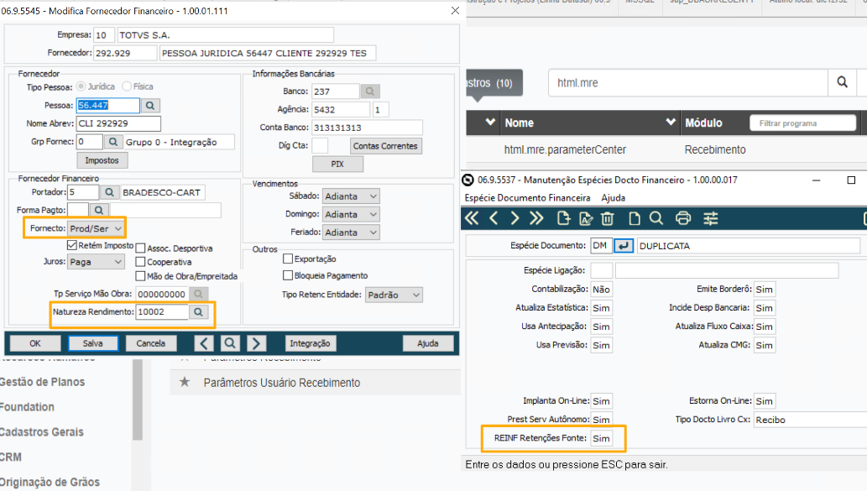Click the magnifier beside html.mre search box
Image resolution: width=867 pixels, height=491 pixels.
click(x=842, y=82)
